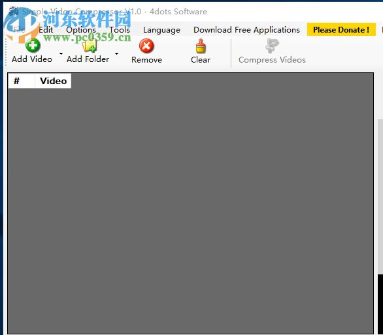Open the Tools menu
The width and height of the screenshot is (383, 335).
point(120,30)
